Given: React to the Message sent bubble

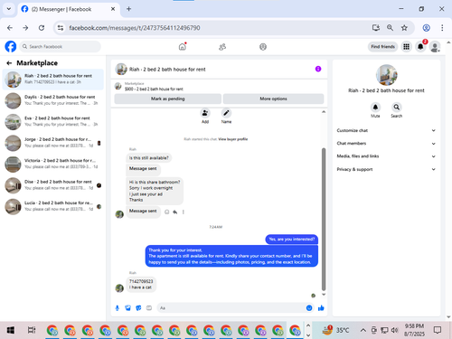Looking at the screenshot, I should coord(166,212).
